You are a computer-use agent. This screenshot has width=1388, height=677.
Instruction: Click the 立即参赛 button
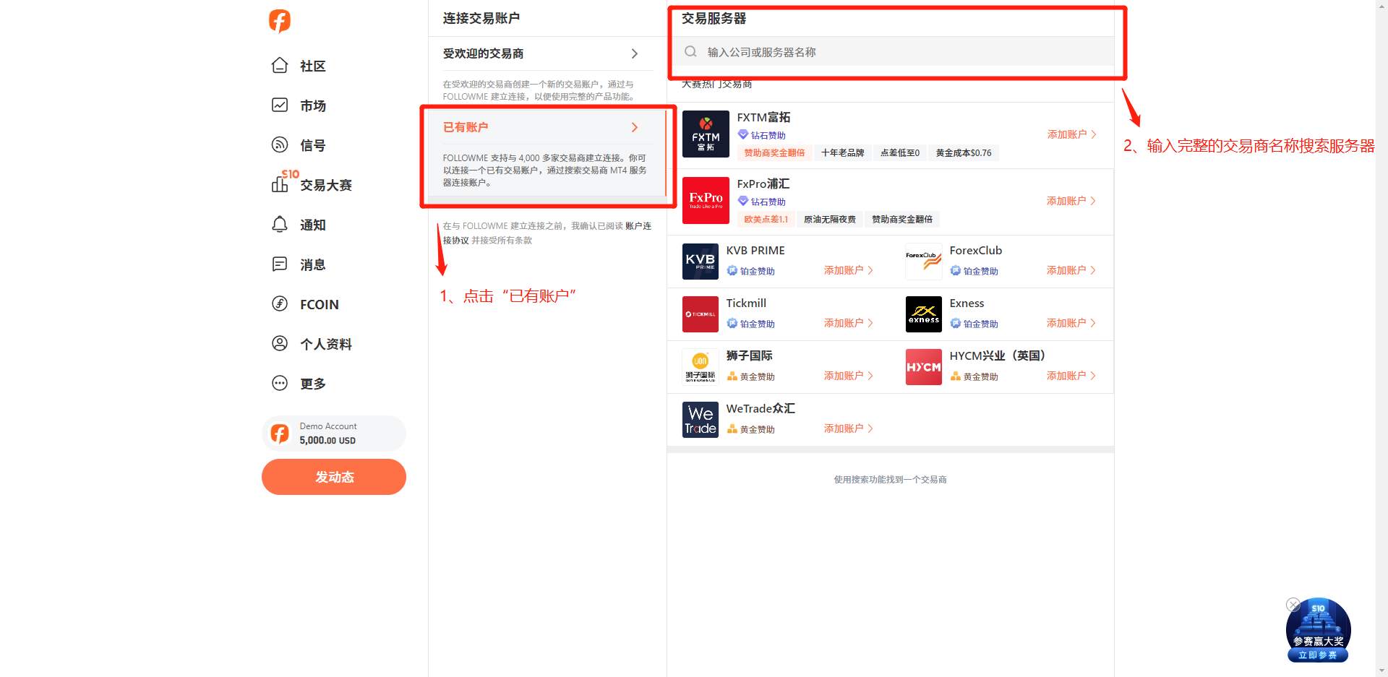[1318, 655]
